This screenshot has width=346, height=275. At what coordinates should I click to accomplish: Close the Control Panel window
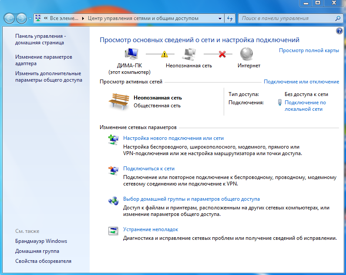pyautogui.click(x=334, y=3)
